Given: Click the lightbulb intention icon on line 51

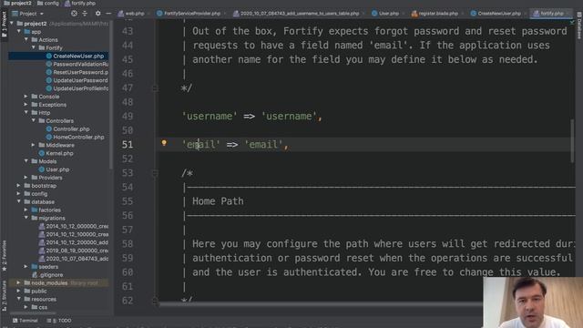Looking at the screenshot, I should point(164,143).
